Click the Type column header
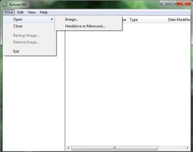The width and height of the screenshot is (193, 152). [147, 20]
